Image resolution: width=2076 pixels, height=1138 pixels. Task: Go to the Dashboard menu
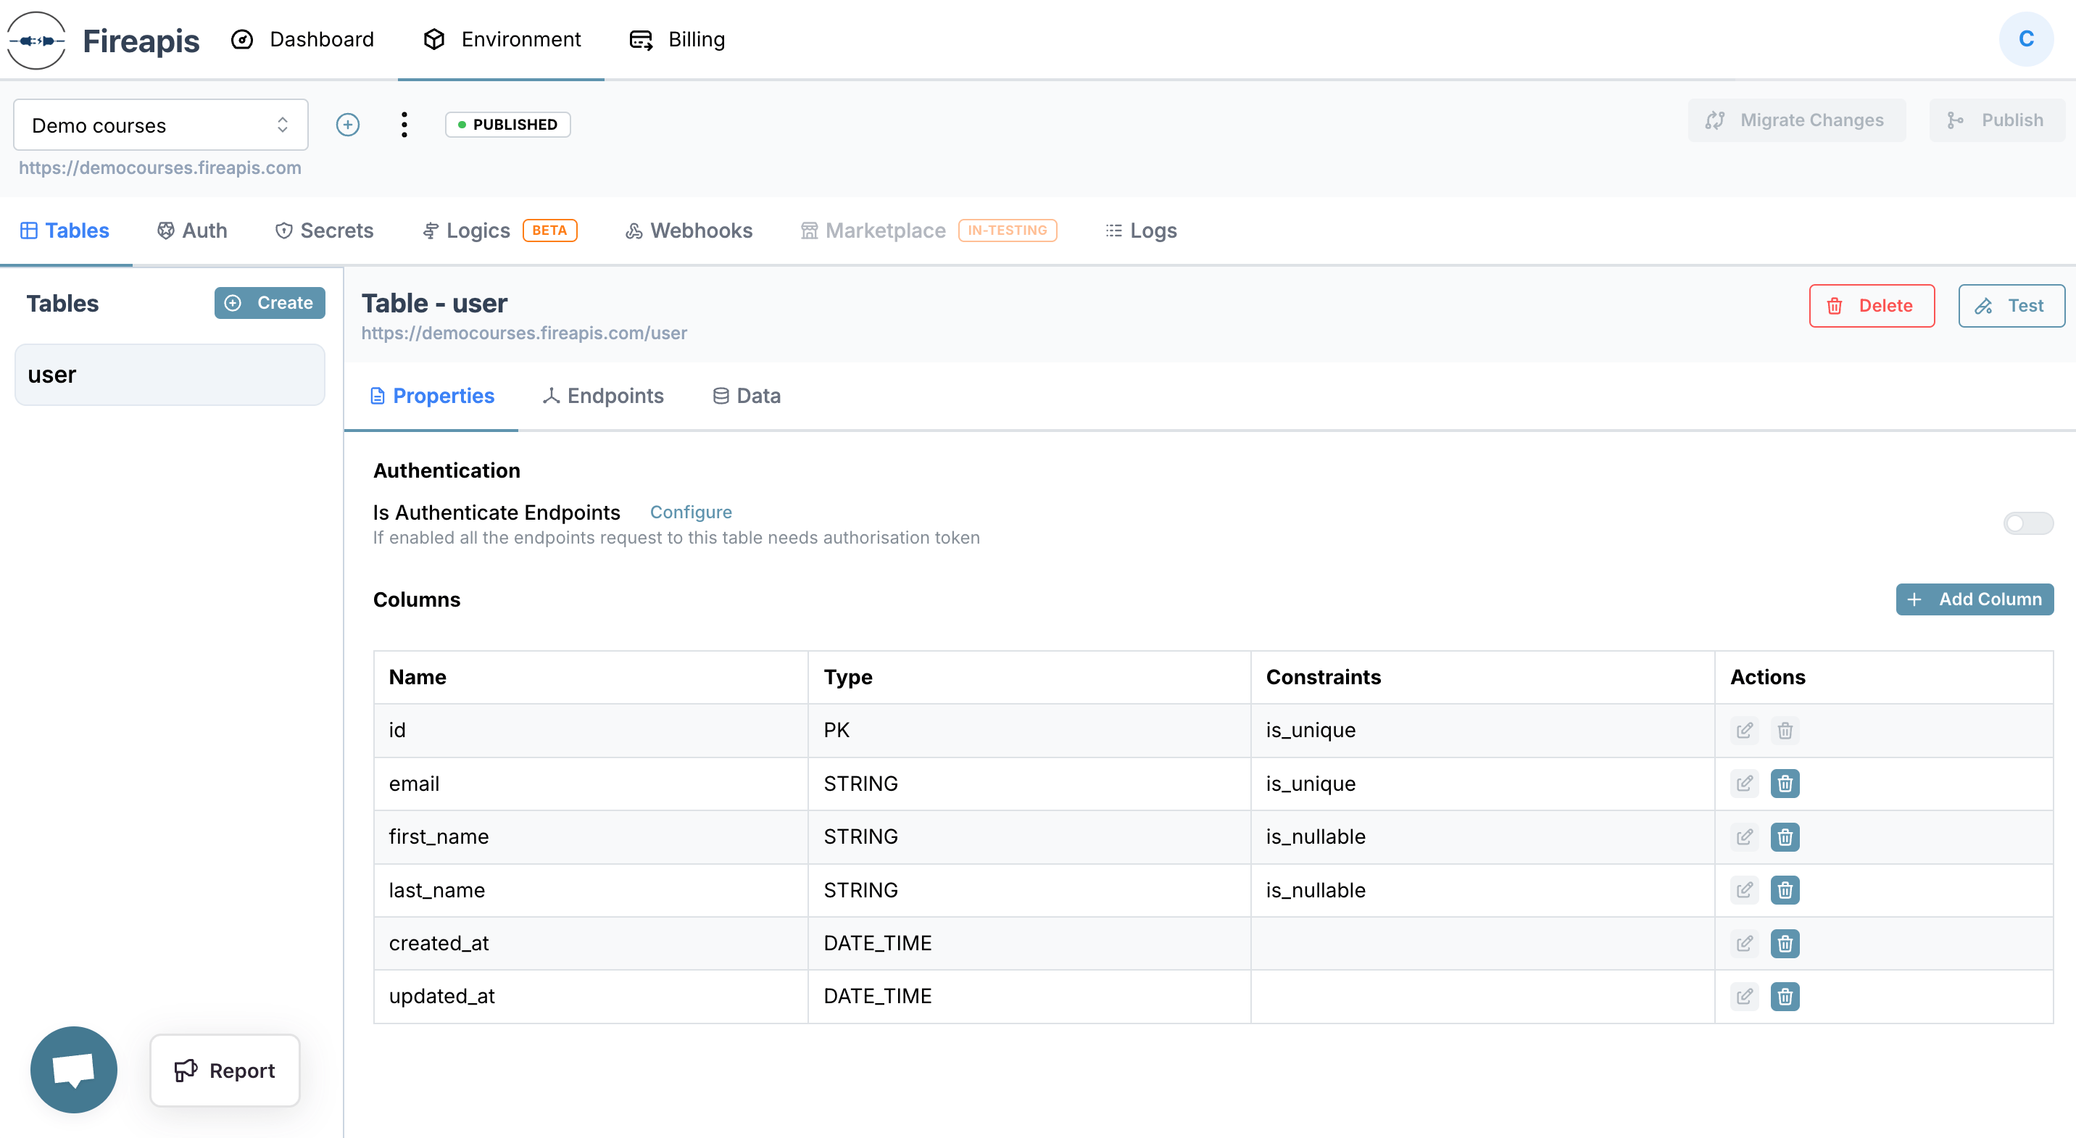coord(302,38)
